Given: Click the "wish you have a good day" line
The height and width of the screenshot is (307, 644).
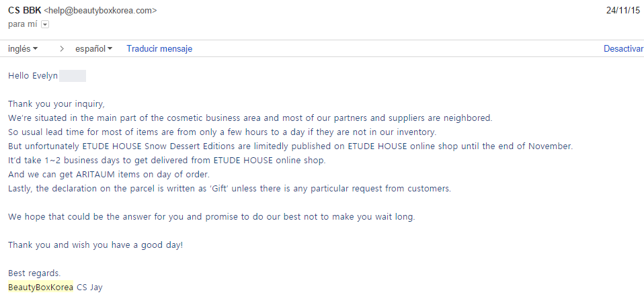Looking at the screenshot, I should 95,245.
